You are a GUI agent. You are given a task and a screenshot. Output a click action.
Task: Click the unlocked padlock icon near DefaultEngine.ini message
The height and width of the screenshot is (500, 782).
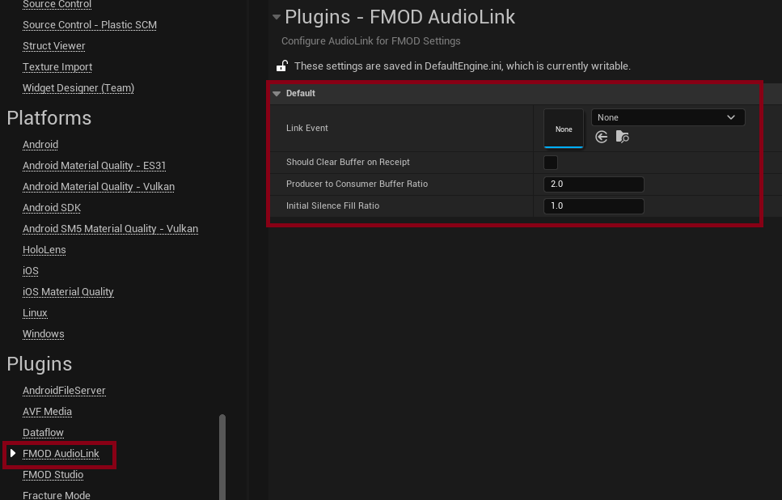click(x=281, y=66)
